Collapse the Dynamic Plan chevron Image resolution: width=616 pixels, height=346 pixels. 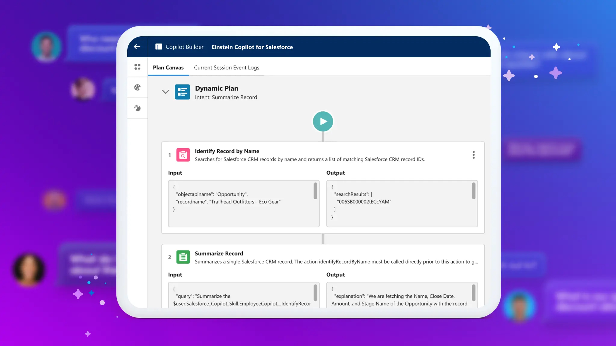165,92
